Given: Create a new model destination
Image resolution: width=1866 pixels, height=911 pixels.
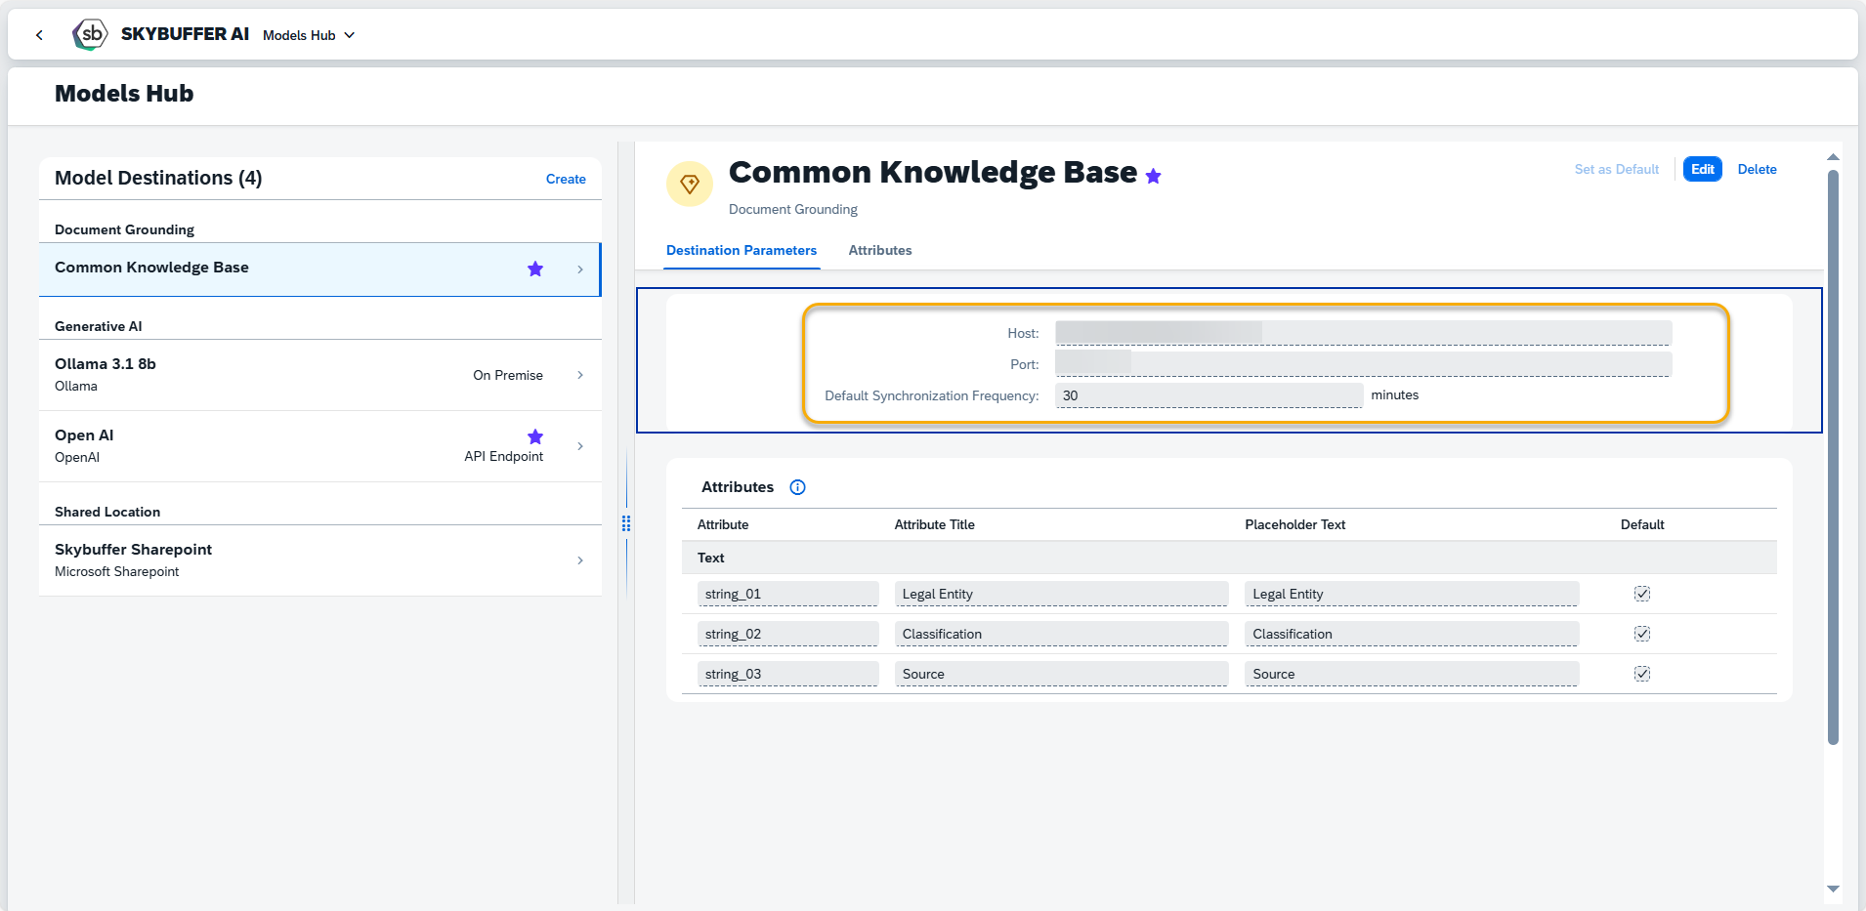Looking at the screenshot, I should (x=566, y=179).
